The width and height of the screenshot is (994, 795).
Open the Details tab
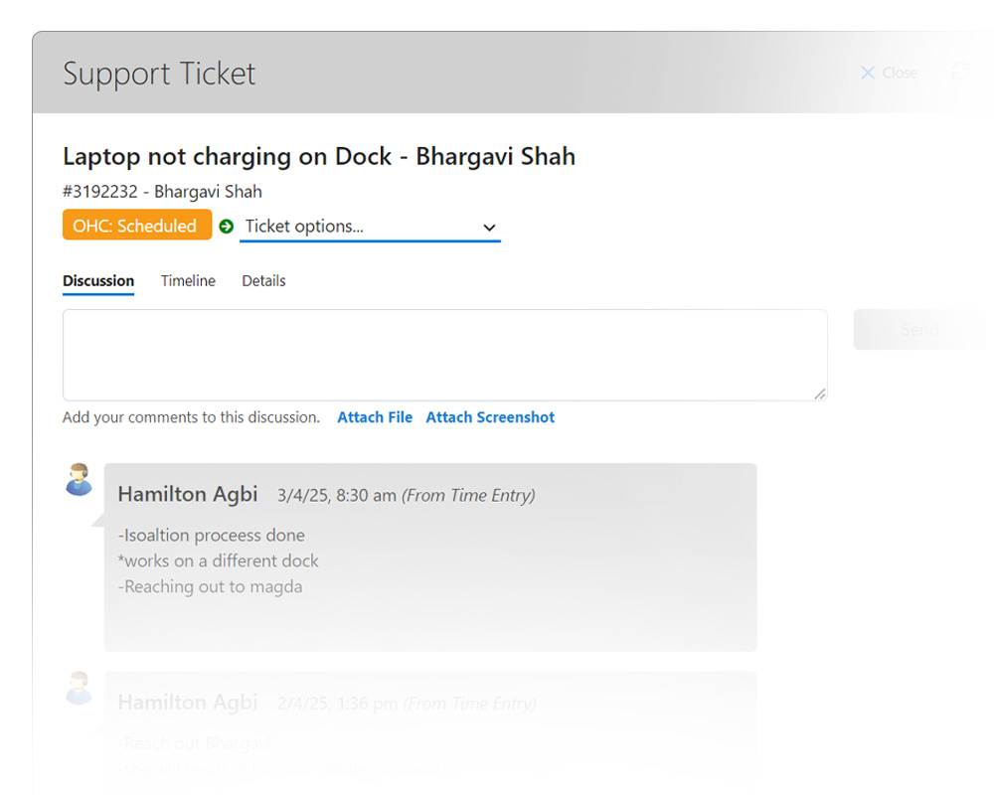263,281
